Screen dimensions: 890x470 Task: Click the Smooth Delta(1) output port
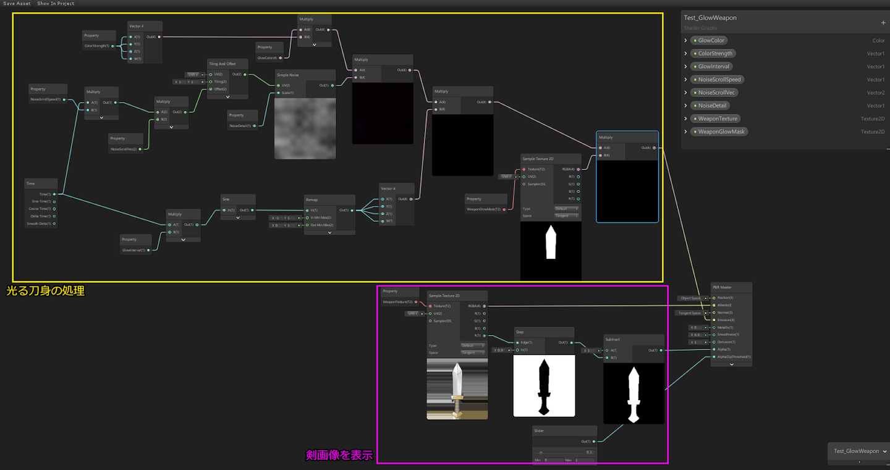click(x=54, y=224)
